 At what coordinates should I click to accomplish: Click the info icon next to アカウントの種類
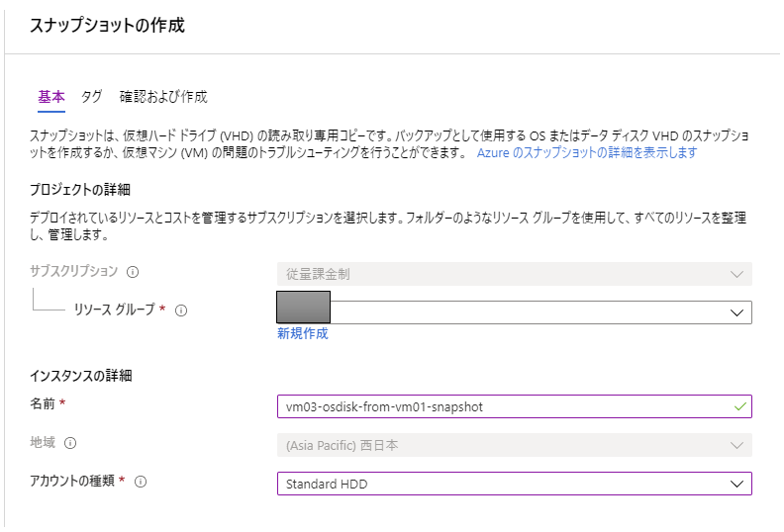tap(141, 482)
